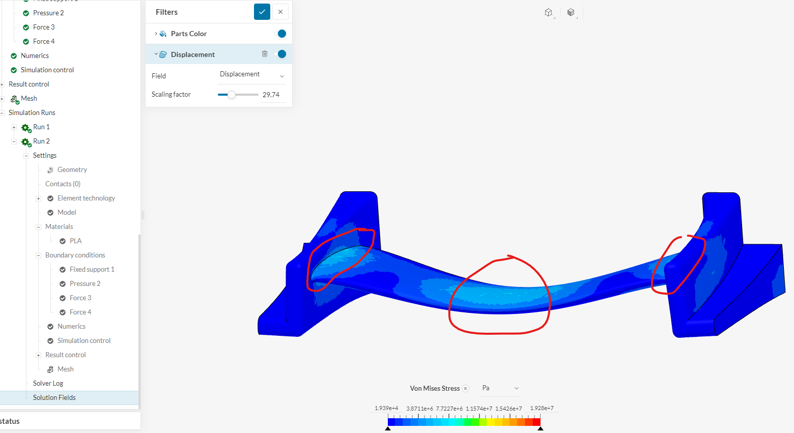This screenshot has height=433, width=794.
Task: Click the left tree panel scrollbar
Action: (x=139, y=322)
